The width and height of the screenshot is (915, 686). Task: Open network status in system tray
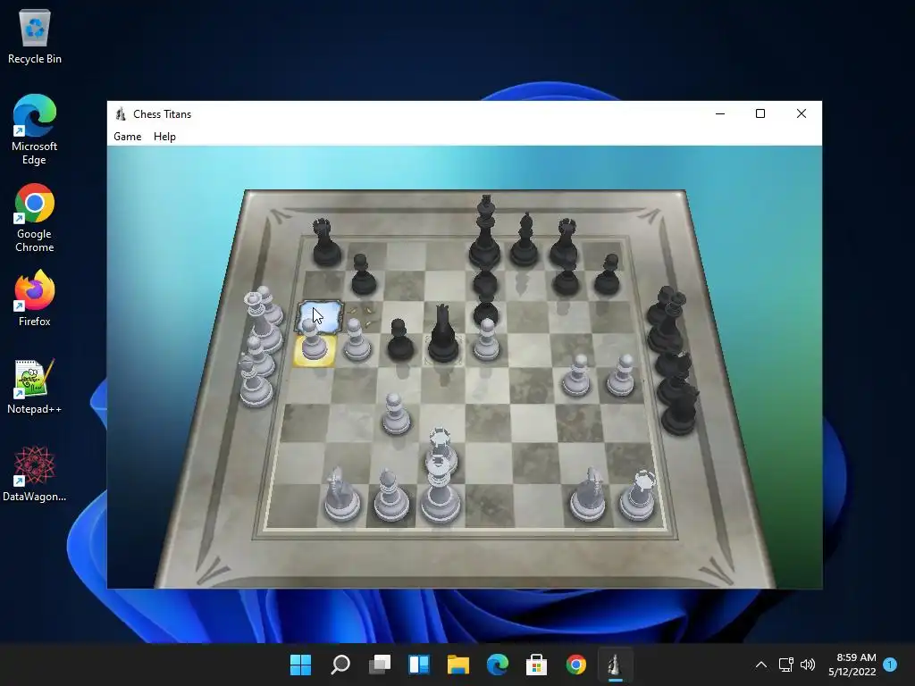click(785, 665)
